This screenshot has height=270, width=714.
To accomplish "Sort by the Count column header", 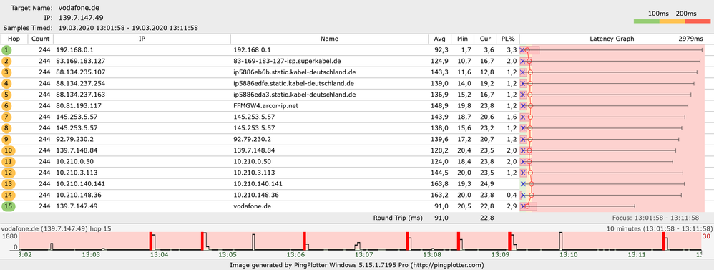I will coord(41,39).
